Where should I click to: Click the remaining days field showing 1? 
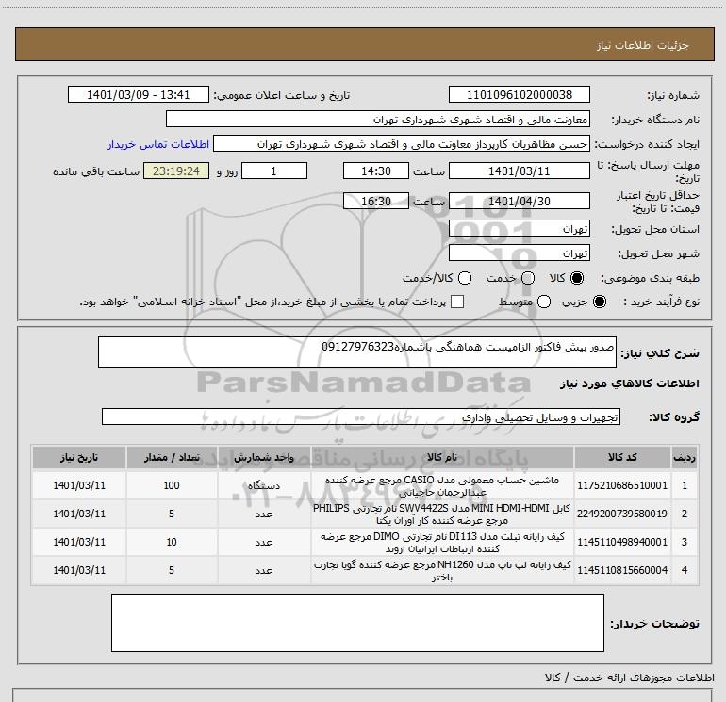(274, 171)
